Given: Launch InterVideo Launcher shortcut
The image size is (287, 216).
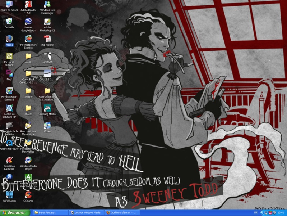Looking at the screenshot, I should point(9,163).
